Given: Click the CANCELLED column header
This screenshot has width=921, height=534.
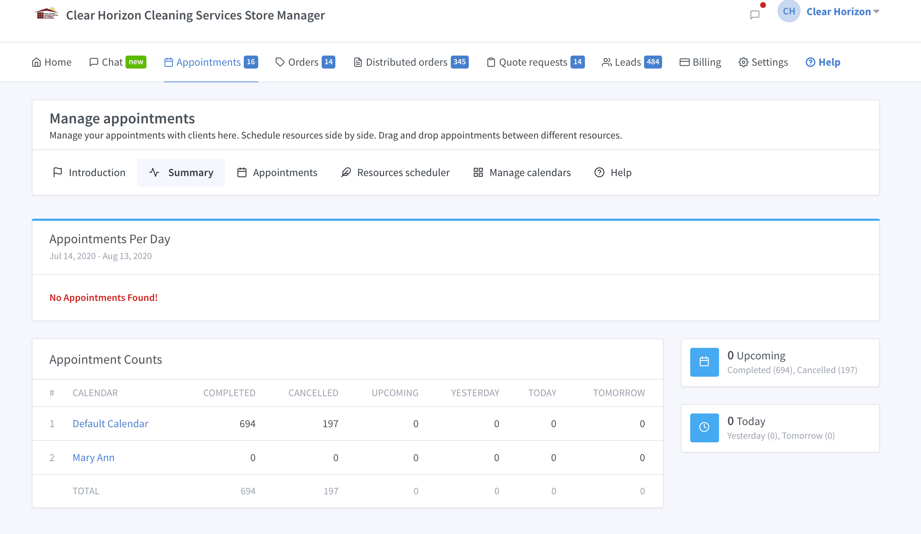Looking at the screenshot, I should [314, 393].
